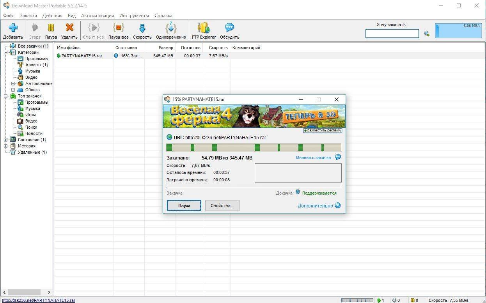Click the Пауза toolbar icon
Image resolution: width=486 pixels, height=303 pixels.
tap(51, 28)
